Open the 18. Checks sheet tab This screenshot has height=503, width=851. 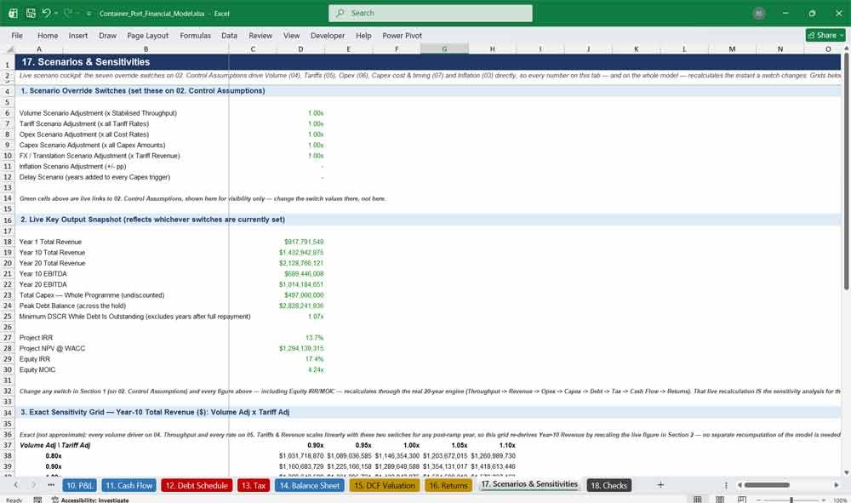point(609,486)
